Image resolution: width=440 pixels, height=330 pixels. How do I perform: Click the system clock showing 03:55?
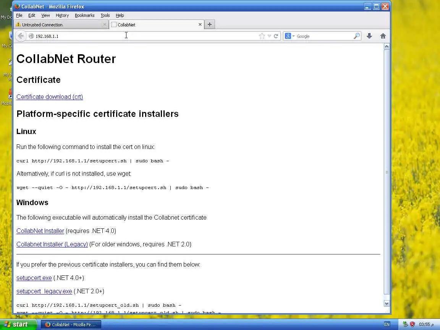tap(426, 324)
